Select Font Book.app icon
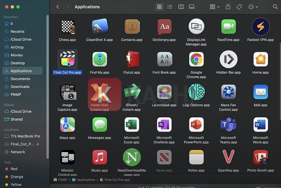The width and height of the screenshot is (281, 188). pos(164,59)
